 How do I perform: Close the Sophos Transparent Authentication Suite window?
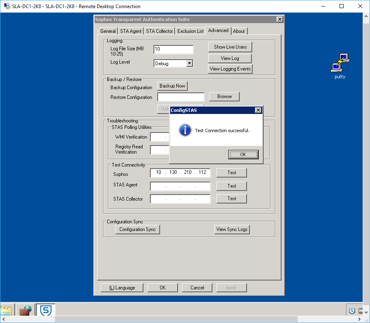click(279, 19)
